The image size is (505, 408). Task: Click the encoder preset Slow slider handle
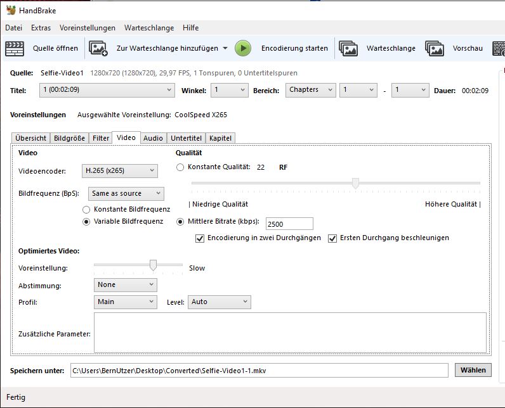click(x=153, y=265)
